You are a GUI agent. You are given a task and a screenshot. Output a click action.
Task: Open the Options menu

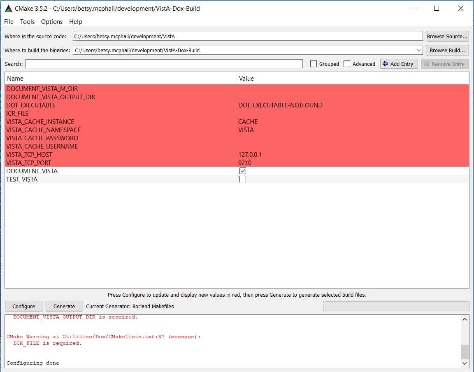(52, 21)
